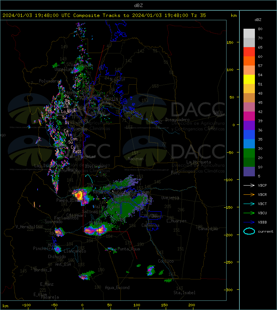Click the 'Tu' white station label
Viewport: 277px width, 310px height.
point(64,118)
